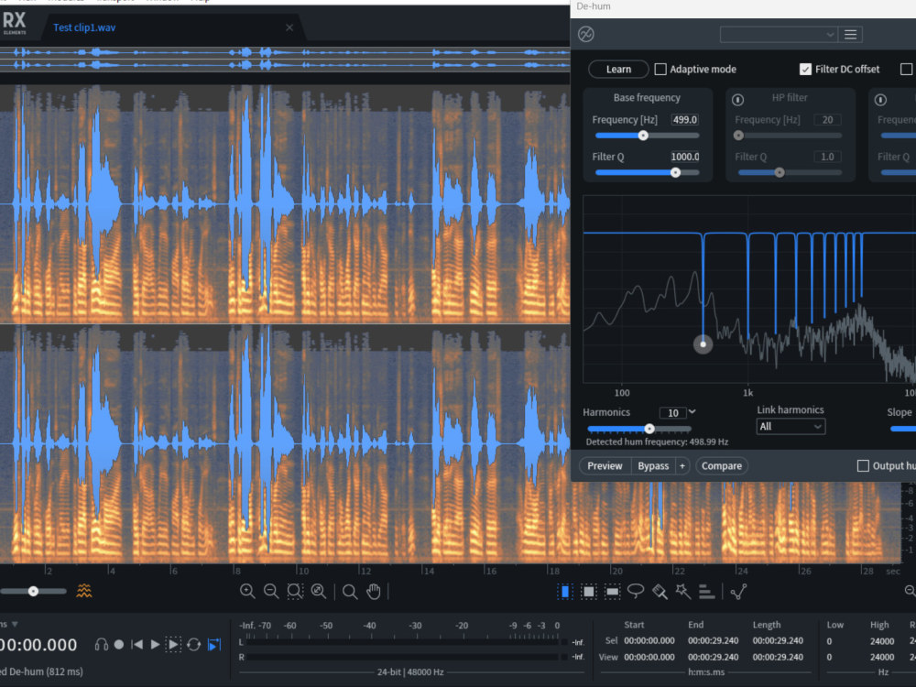The width and height of the screenshot is (916, 687).
Task: Click the rewind to start button
Action: (136, 644)
